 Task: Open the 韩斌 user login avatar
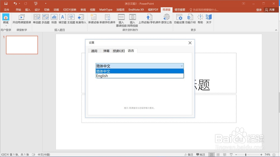(6, 17)
